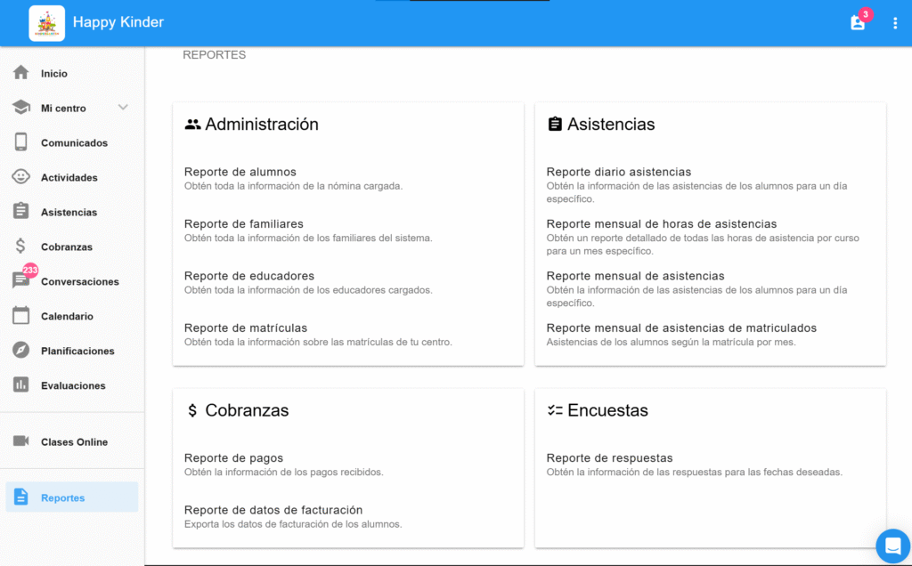912x566 pixels.
Task: Expand the Mi centro chevron
Action: [123, 108]
